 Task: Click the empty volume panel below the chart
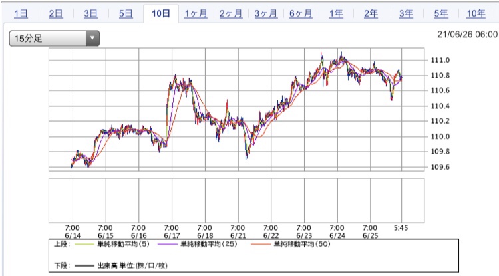tap(236, 200)
